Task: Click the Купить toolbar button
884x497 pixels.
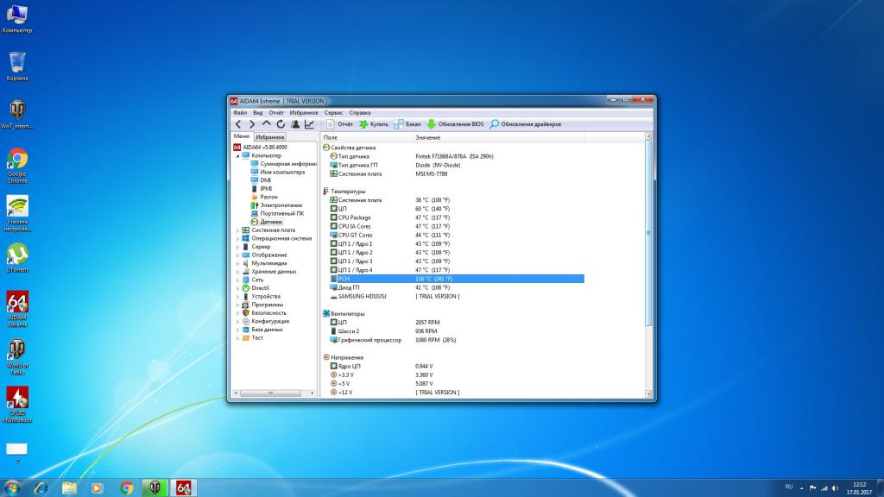Action: point(374,124)
